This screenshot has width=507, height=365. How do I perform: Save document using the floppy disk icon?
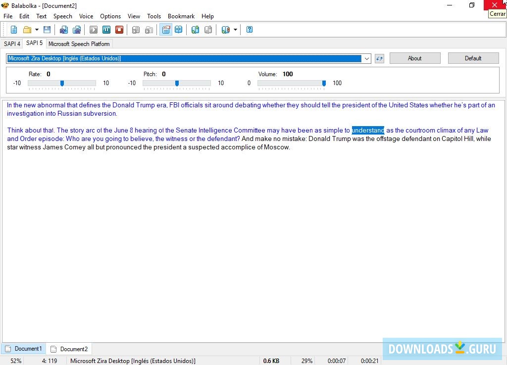(x=47, y=30)
